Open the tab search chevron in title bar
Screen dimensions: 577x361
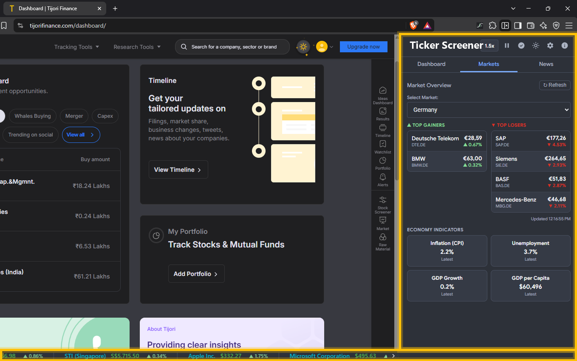[513, 9]
